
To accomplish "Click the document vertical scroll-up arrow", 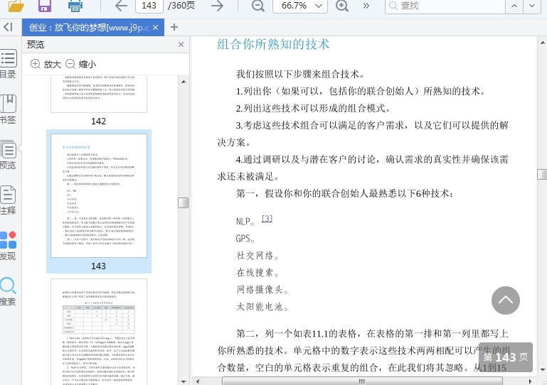I will [x=543, y=43].
